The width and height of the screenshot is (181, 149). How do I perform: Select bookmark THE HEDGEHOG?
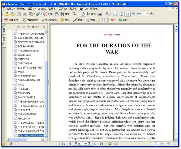(27, 76)
